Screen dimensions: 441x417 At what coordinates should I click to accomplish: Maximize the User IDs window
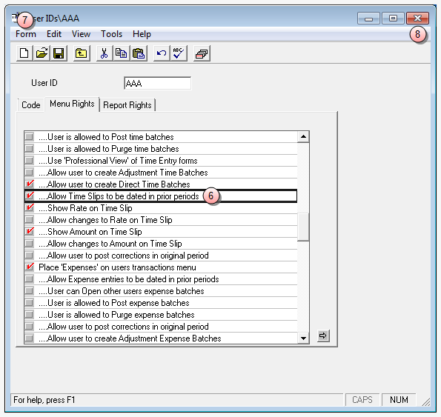tap(393, 19)
